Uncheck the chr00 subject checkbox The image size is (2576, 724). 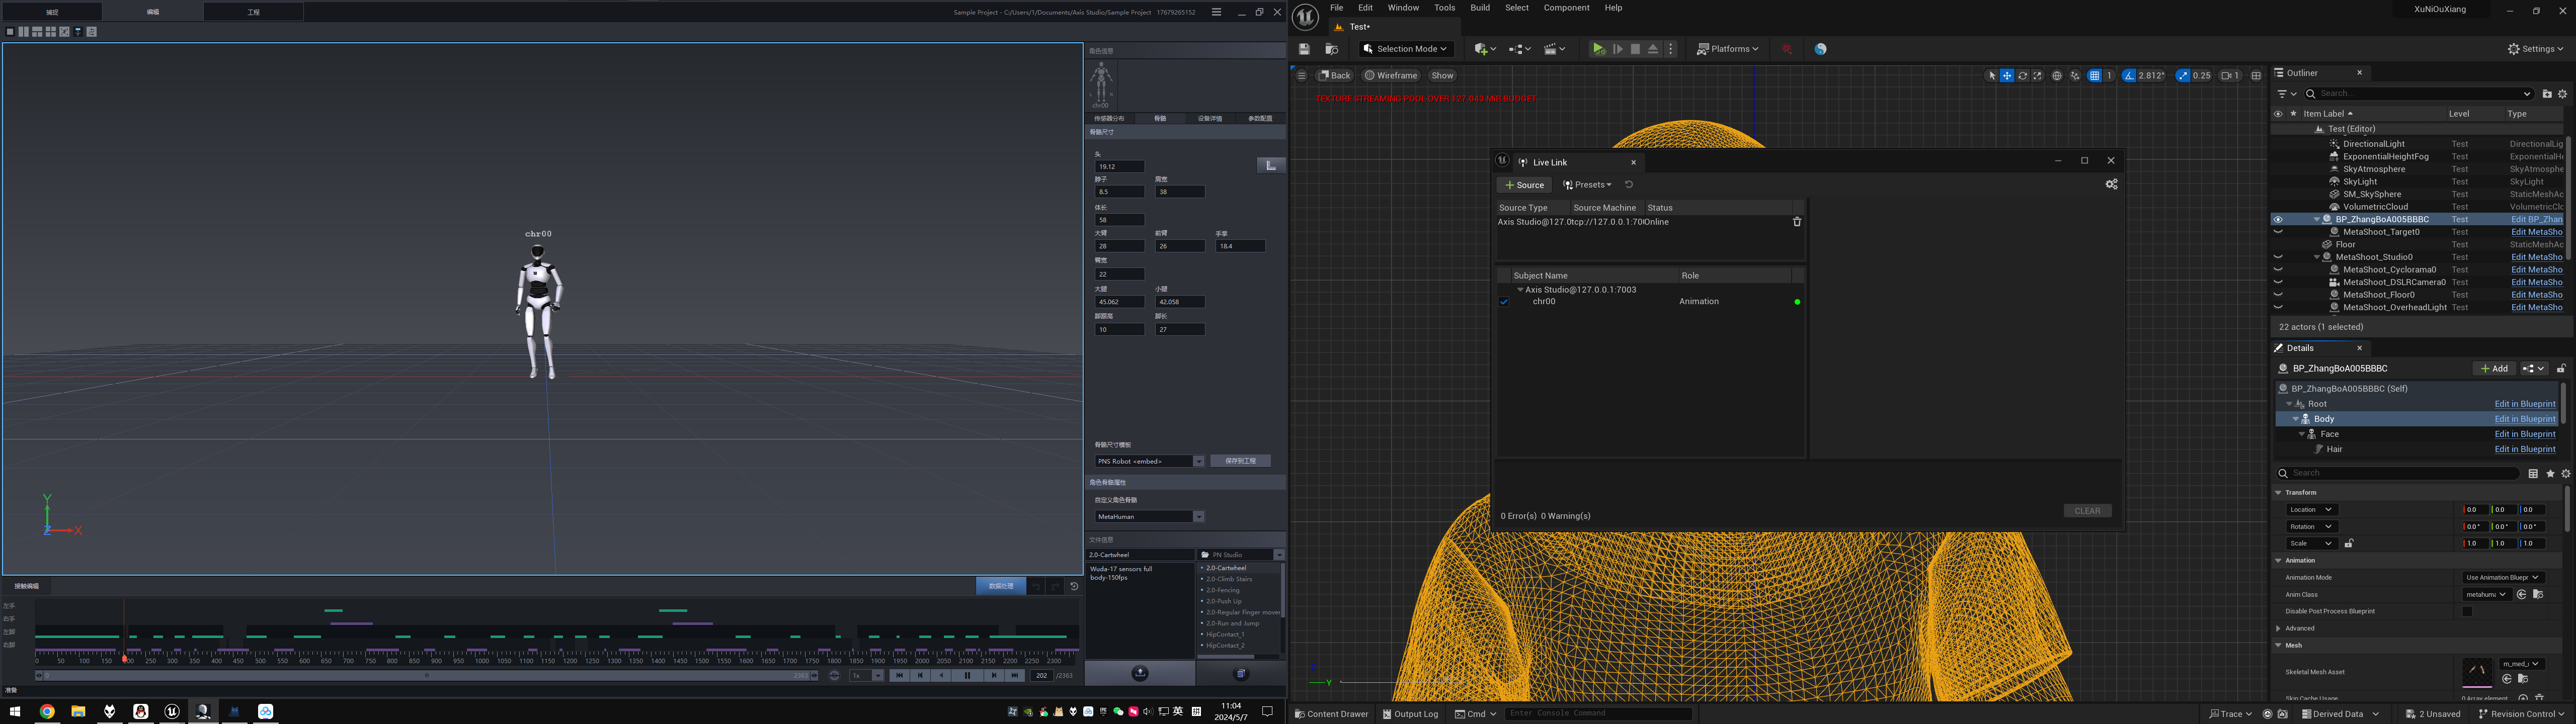coord(1504,302)
